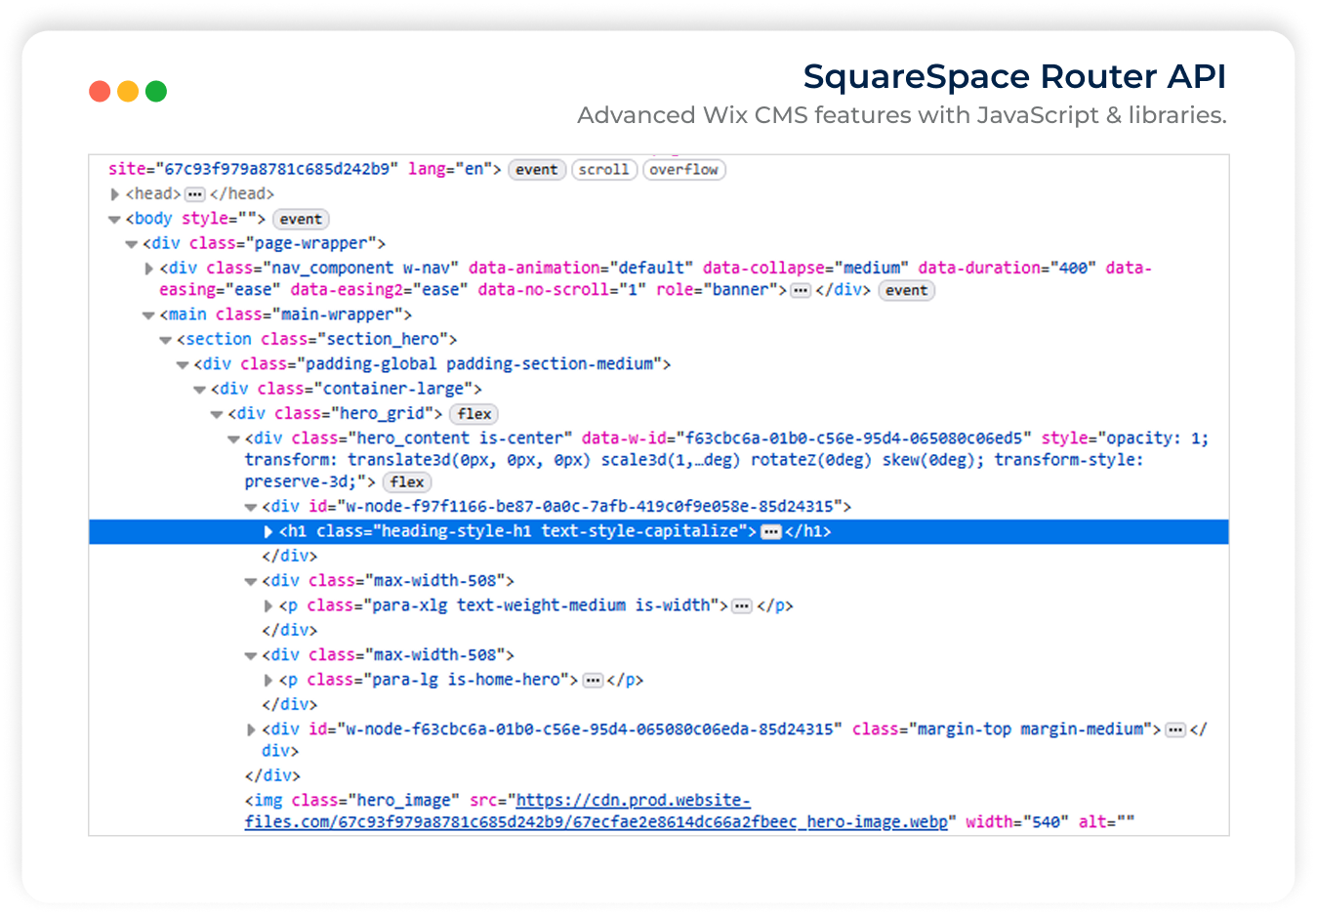Image resolution: width=1317 pixels, height=917 pixels.
Task: Collapse the container-large div
Action: [199, 390]
